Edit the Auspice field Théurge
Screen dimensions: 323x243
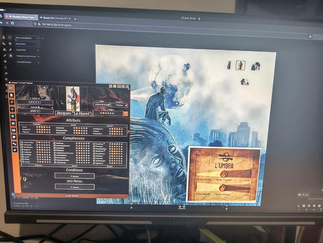[x=119, y=105]
